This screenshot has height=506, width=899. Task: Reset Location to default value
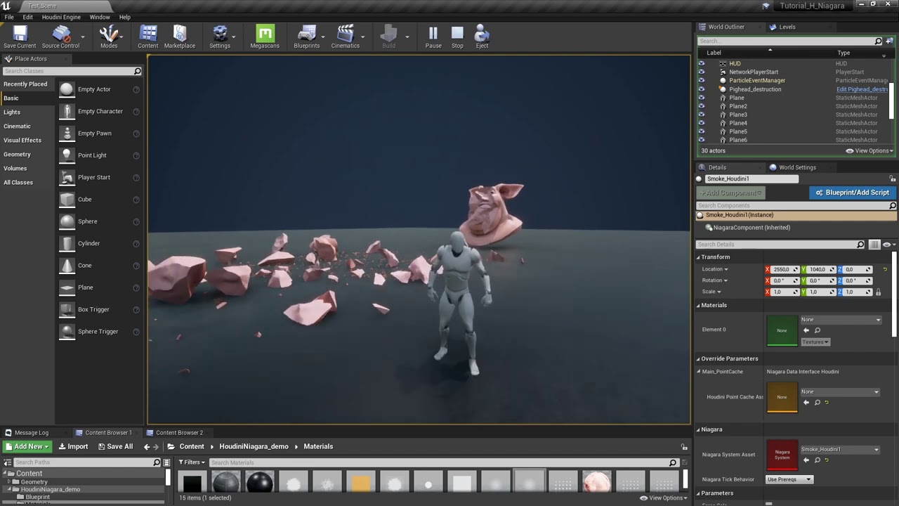point(885,270)
